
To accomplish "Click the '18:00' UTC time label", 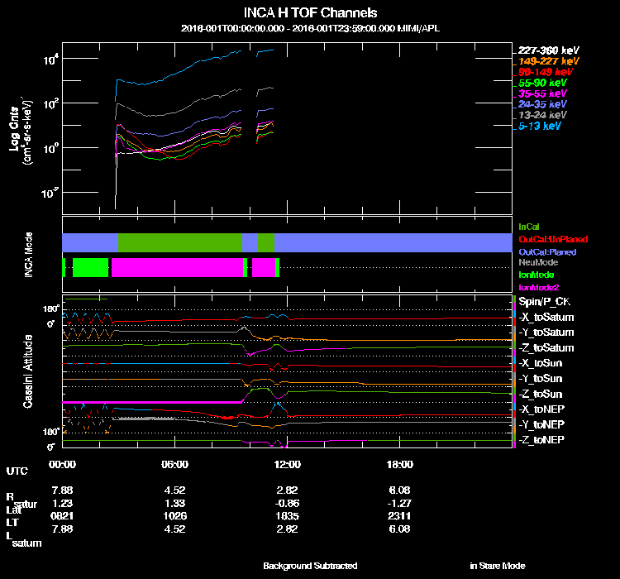I will (400, 464).
